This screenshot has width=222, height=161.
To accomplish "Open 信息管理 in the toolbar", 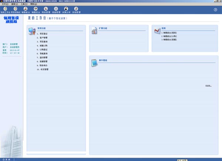I will 56,10.
